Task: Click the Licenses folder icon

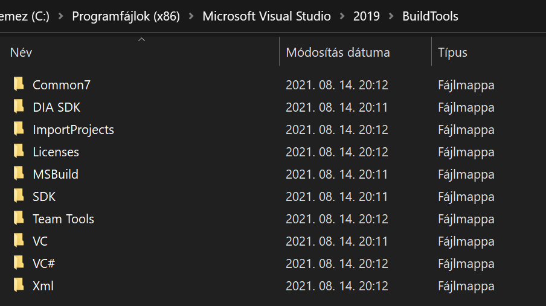Action: pyautogui.click(x=19, y=151)
